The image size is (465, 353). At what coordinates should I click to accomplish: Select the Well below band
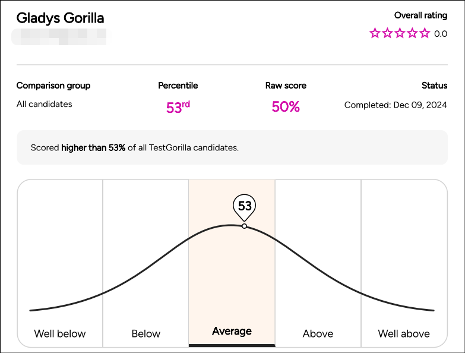click(x=60, y=263)
